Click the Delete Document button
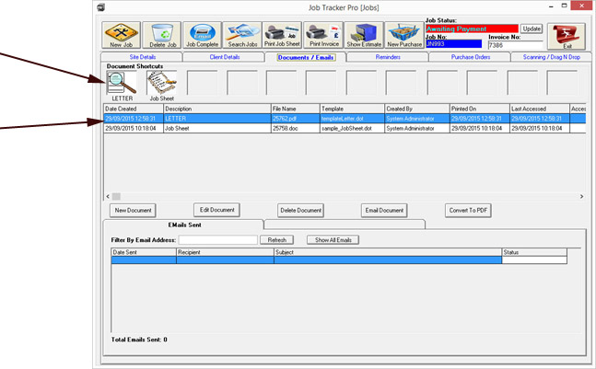 point(300,211)
